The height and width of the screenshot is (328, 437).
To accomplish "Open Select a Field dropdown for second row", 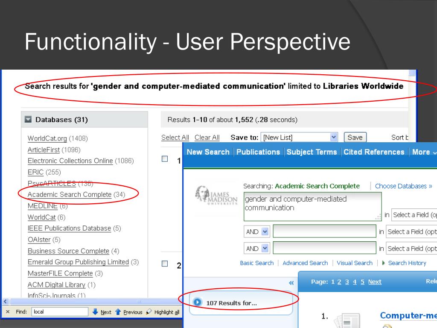I will pyautogui.click(x=411, y=232).
